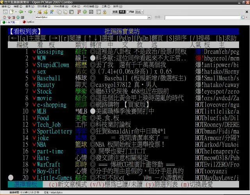The width and height of the screenshot is (250, 195).
Task: Open the address bar dropdown arrow
Action: 150,17
